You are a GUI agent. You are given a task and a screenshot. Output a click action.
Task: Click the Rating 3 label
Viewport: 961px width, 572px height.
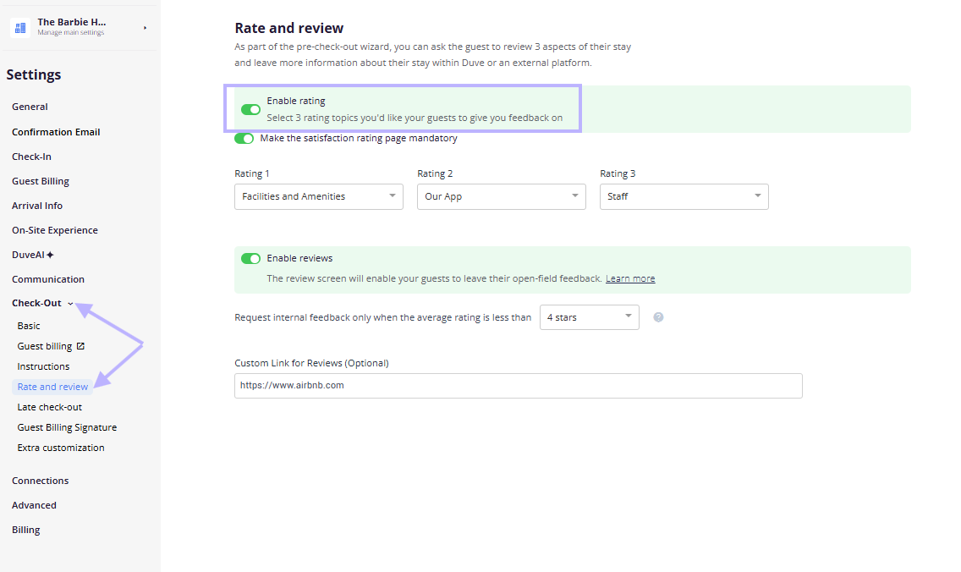point(618,173)
